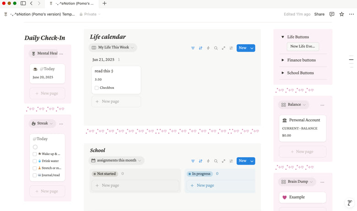357x211 pixels.
Task: Click the search icon in School toolbar
Action: [216, 161]
